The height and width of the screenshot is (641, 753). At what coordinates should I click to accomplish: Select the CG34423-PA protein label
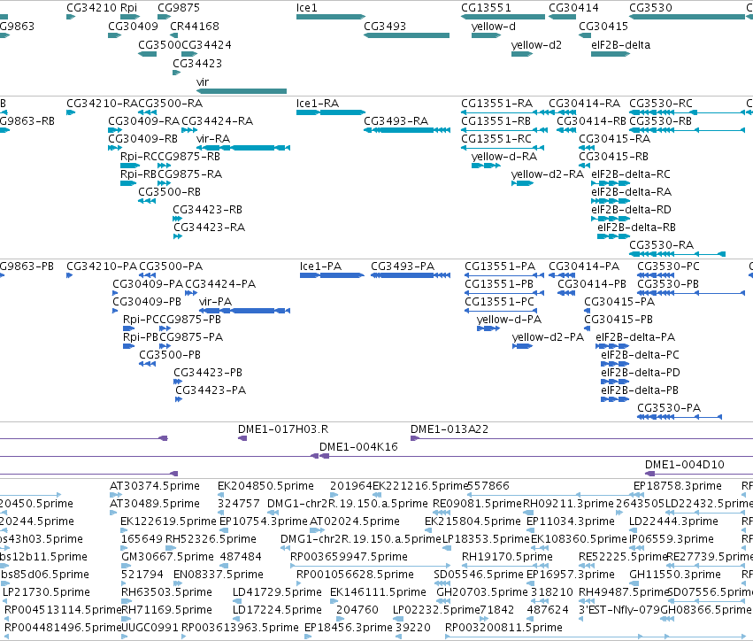point(211,390)
